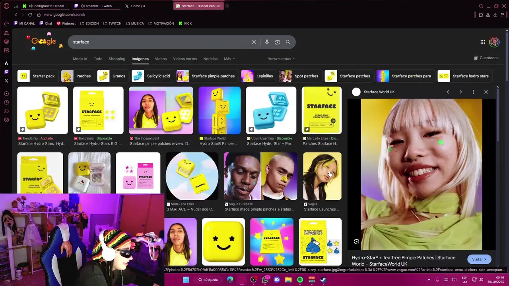
Task: Expand the Más search filter dropdown
Action: 229,59
